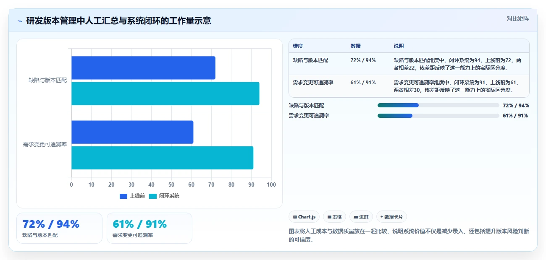Click table cell 缺陷与版本匹配
The image size is (546, 260).
(x=310, y=60)
